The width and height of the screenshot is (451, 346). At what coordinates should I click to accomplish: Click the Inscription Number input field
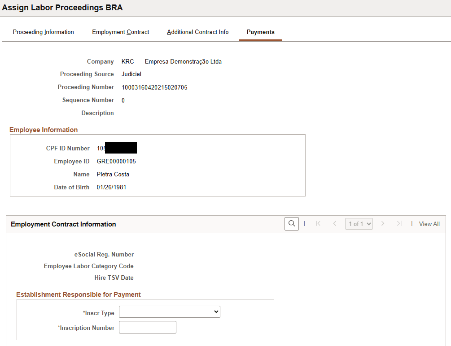[147, 327]
